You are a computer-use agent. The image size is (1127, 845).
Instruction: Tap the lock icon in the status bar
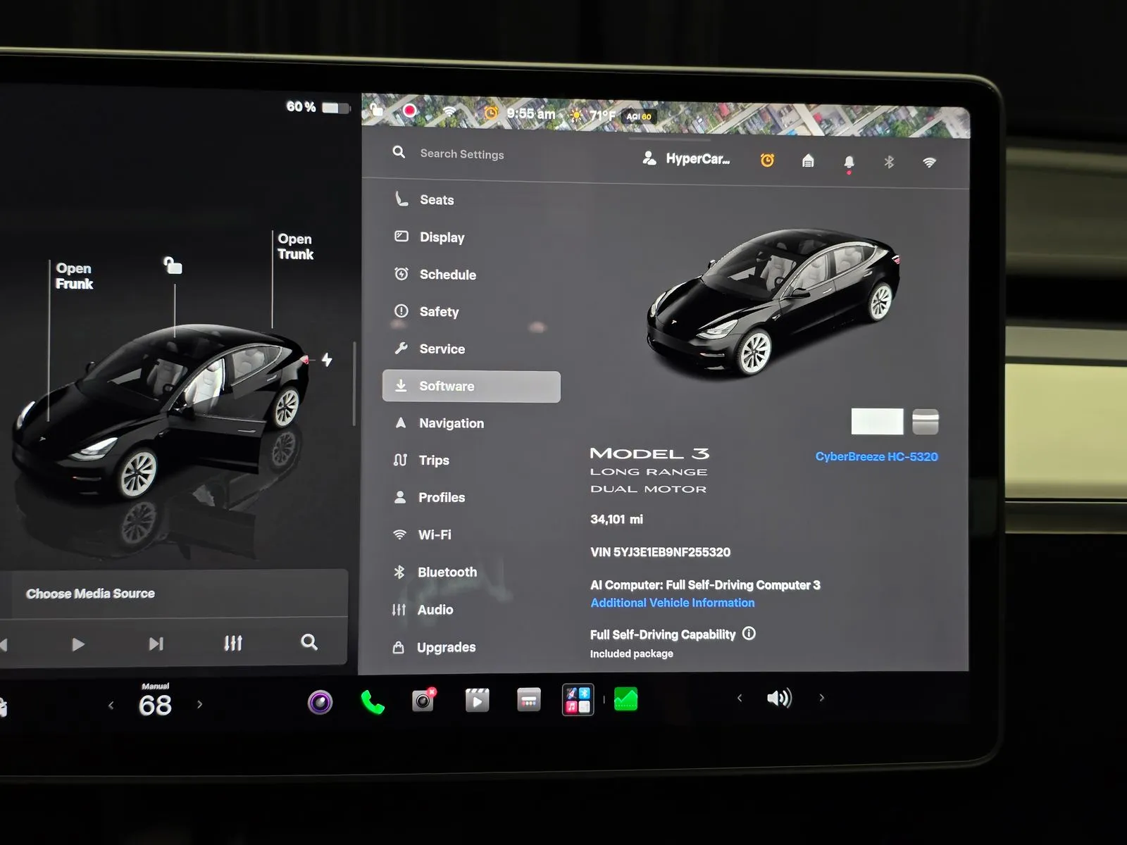pos(377,108)
